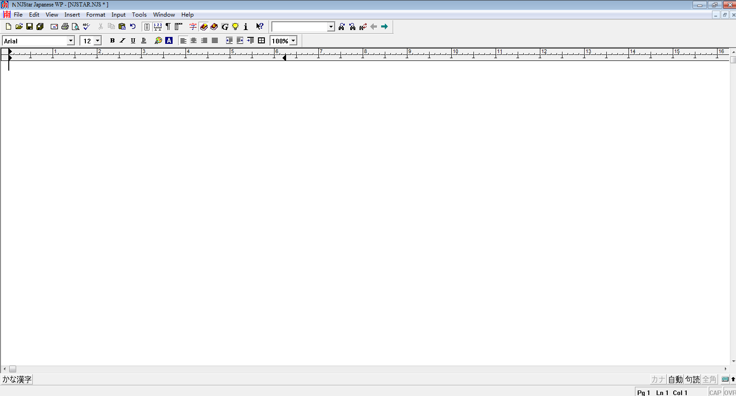Click the teal forward arrow icon
Screen dimensions: 736x396
pyautogui.click(x=384, y=27)
